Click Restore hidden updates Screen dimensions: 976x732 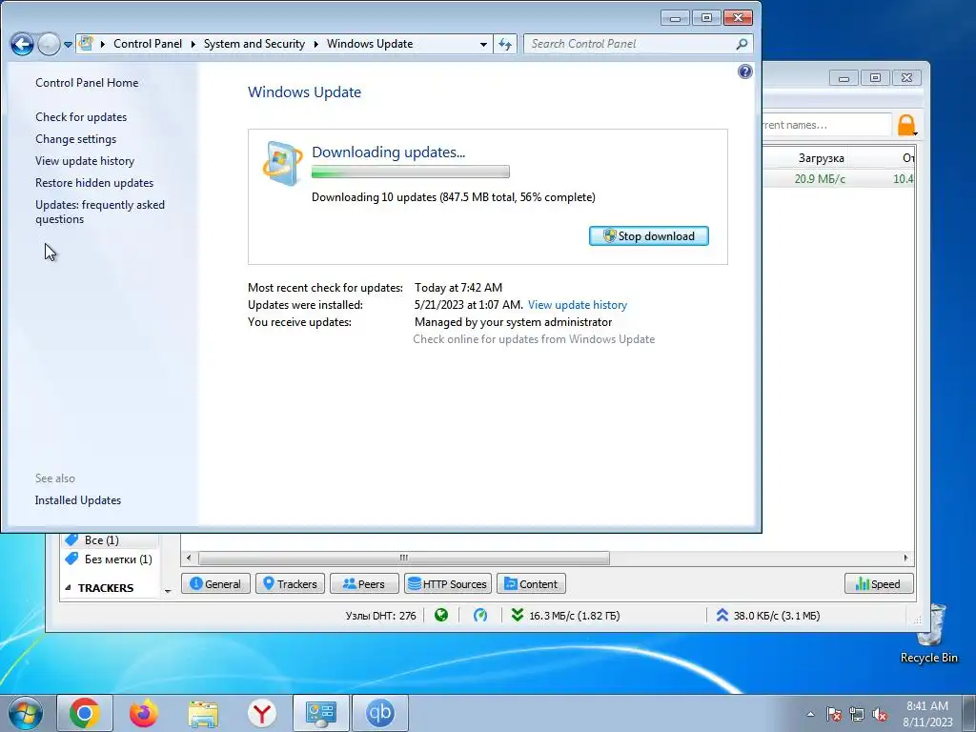point(94,182)
